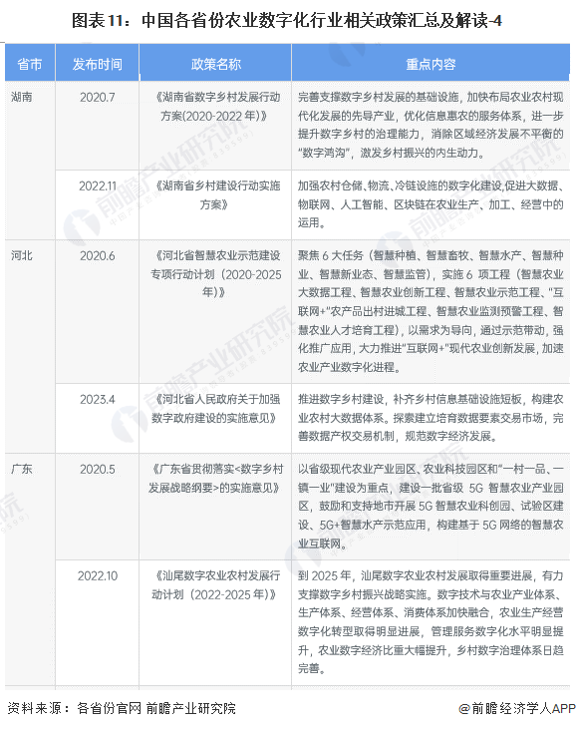Viewport: 576px width, 729px height.
Task: Select the date 2020.7
Action: pyautogui.click(x=97, y=97)
